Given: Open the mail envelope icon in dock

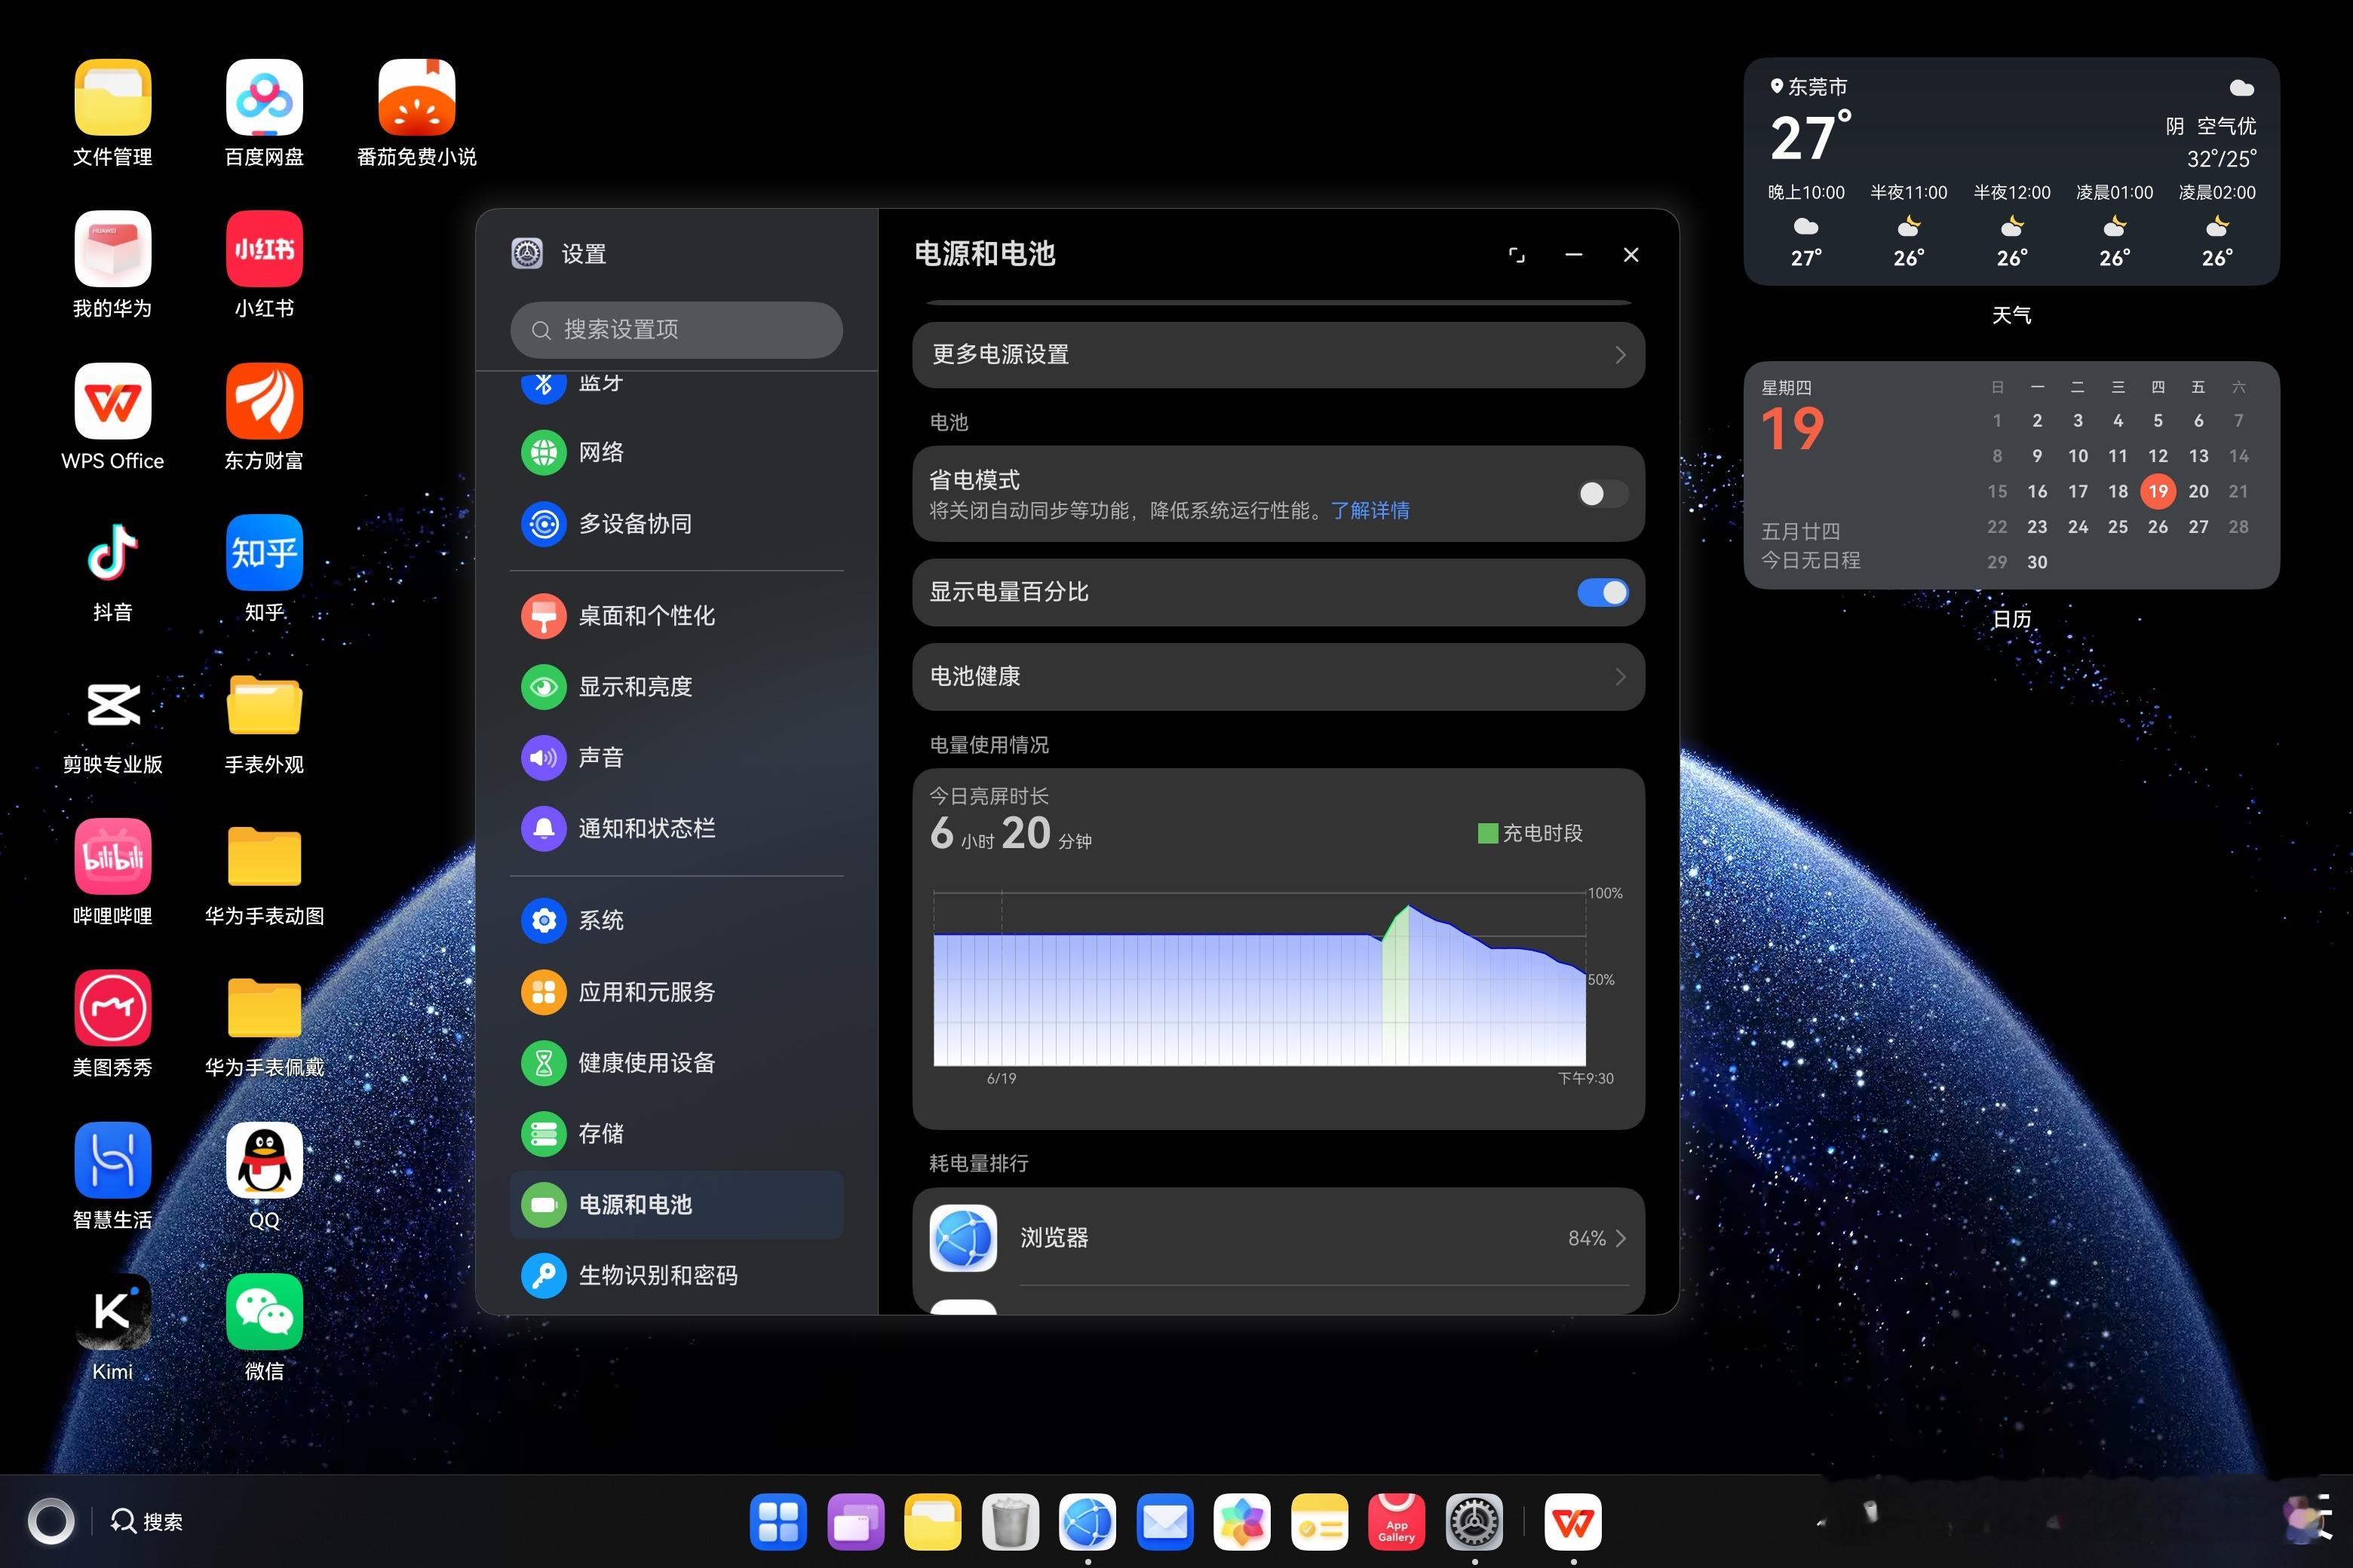Looking at the screenshot, I should click(1164, 1522).
